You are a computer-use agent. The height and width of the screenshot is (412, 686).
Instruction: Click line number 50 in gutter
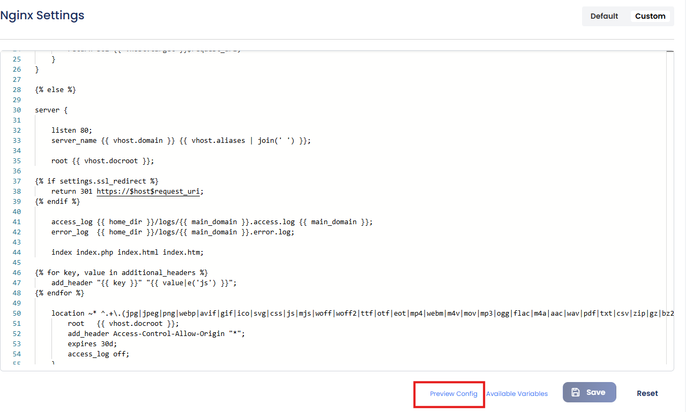[x=17, y=314]
